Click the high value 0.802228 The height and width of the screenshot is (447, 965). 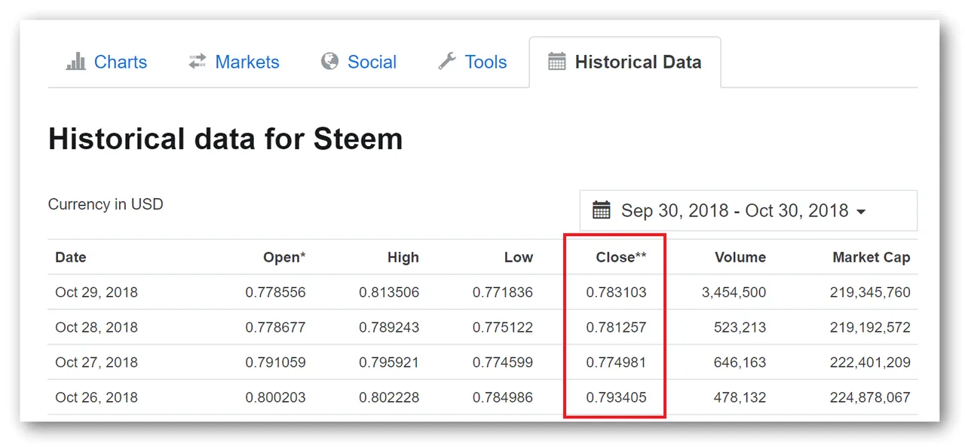pos(389,397)
